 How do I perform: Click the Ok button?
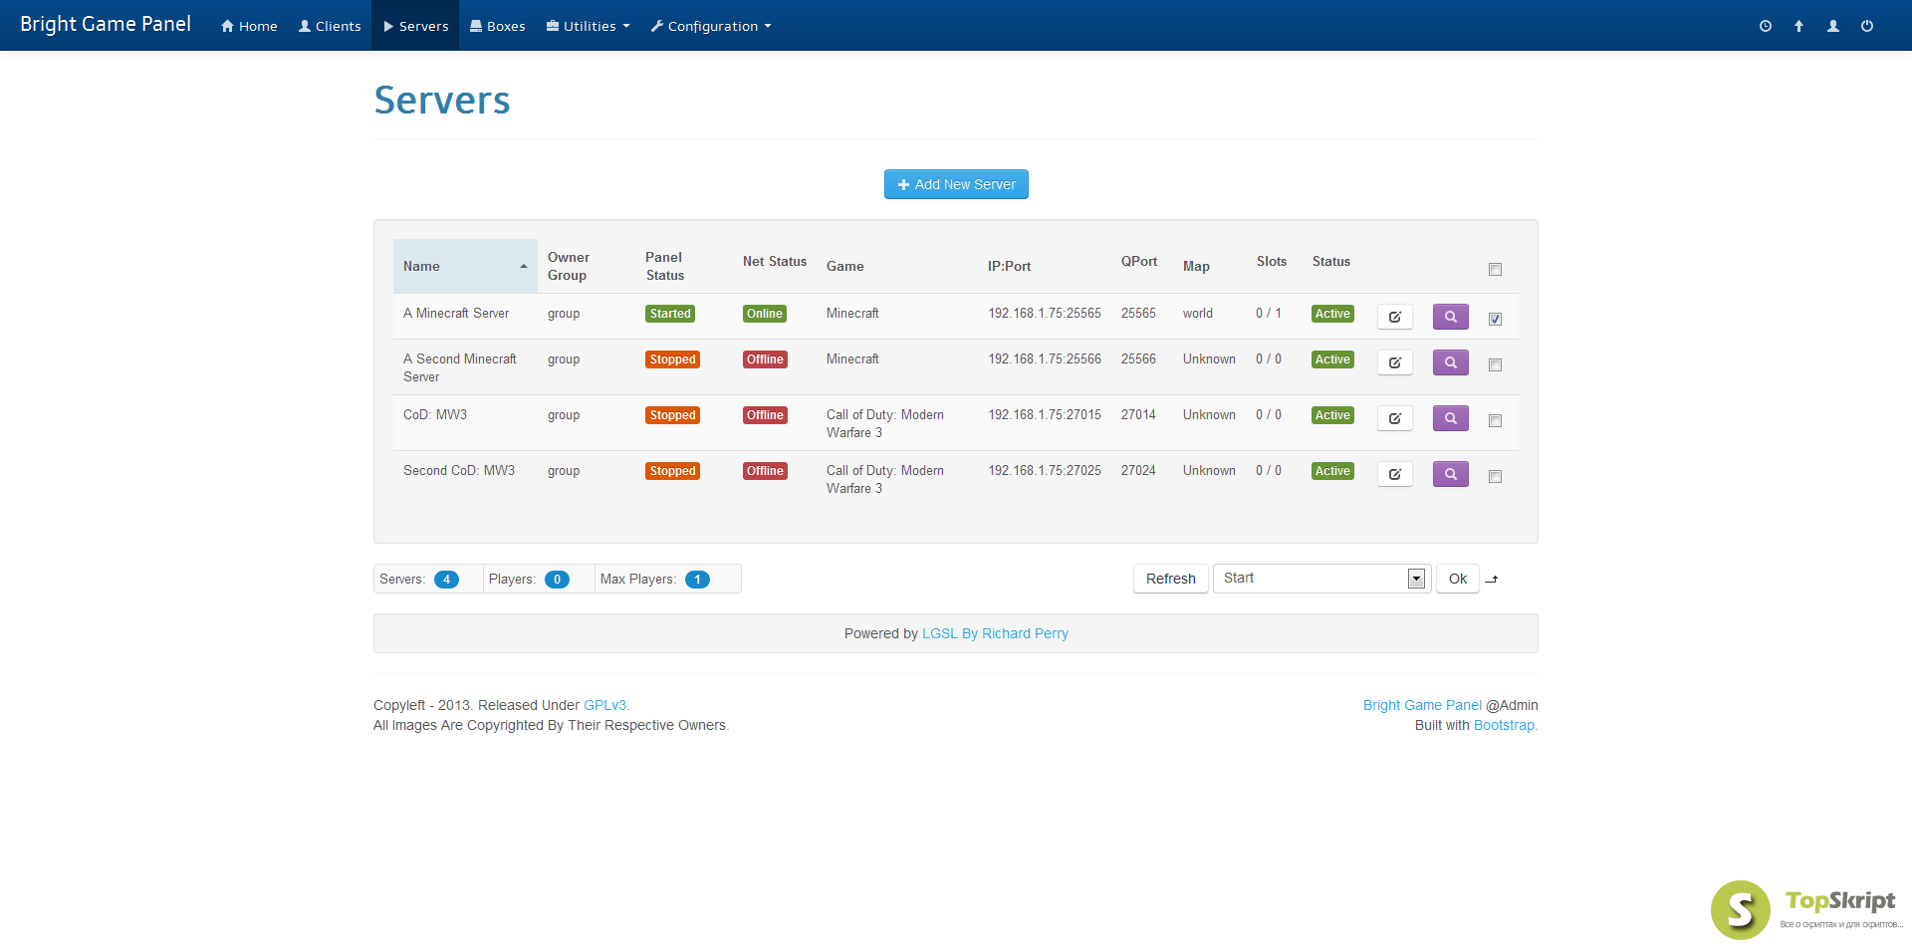[1457, 579]
